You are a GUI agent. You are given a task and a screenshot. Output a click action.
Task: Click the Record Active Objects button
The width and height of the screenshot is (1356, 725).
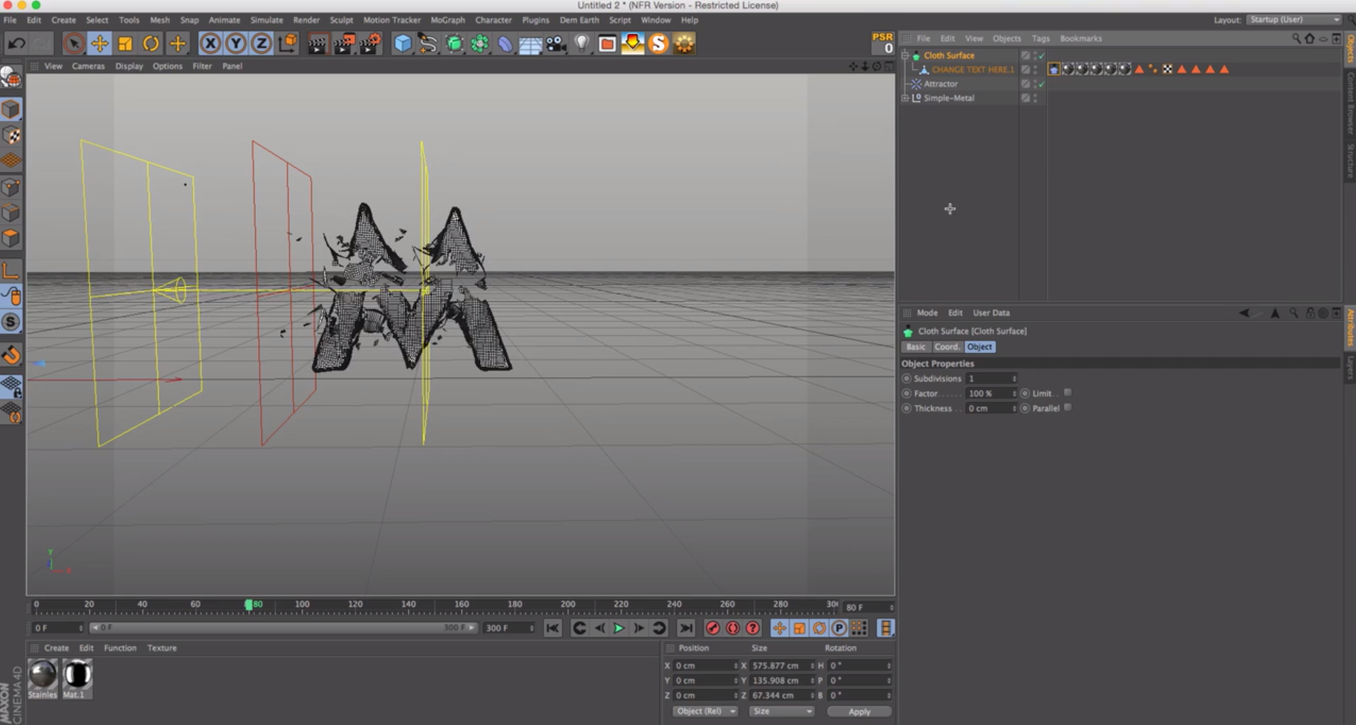pos(713,628)
